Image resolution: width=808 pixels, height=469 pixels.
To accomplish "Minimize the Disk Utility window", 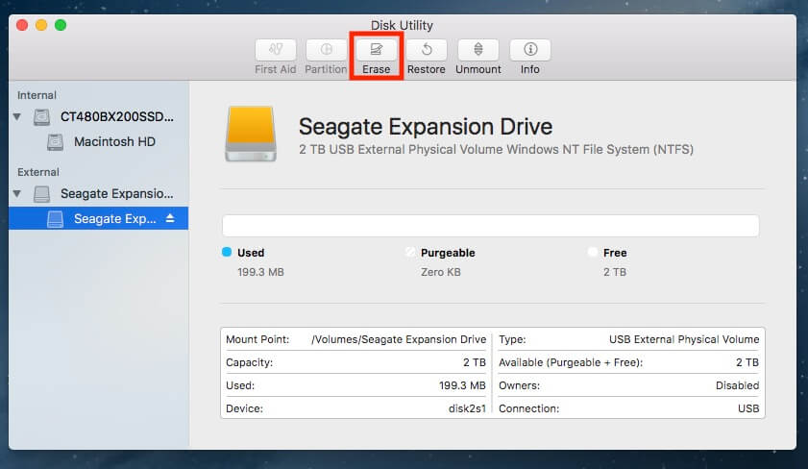I will click(x=41, y=24).
